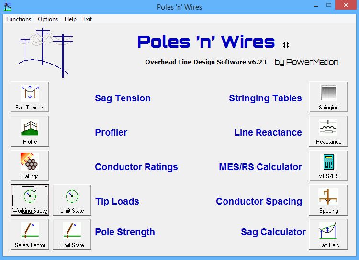359x260 pixels.
Task: Open the MES/RS calculator icon
Action: pyautogui.click(x=328, y=165)
